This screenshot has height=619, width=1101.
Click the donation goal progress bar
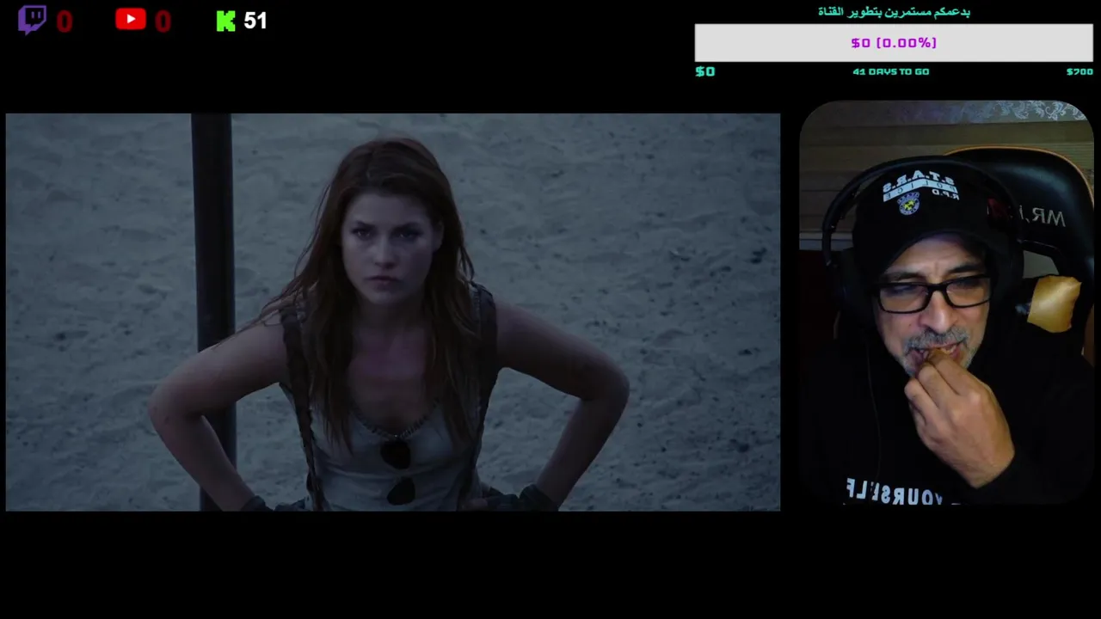tap(894, 43)
